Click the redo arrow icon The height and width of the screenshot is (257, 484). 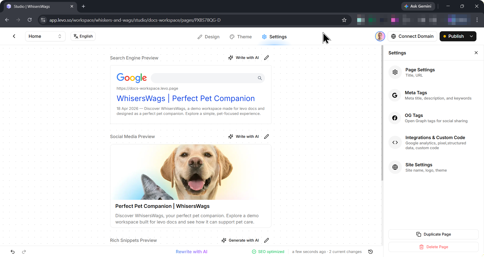[24, 252]
